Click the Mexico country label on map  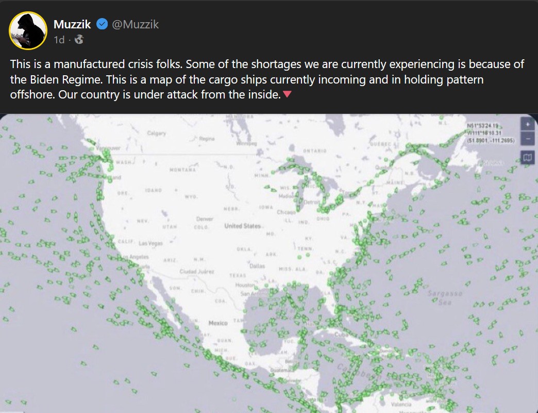click(x=218, y=323)
